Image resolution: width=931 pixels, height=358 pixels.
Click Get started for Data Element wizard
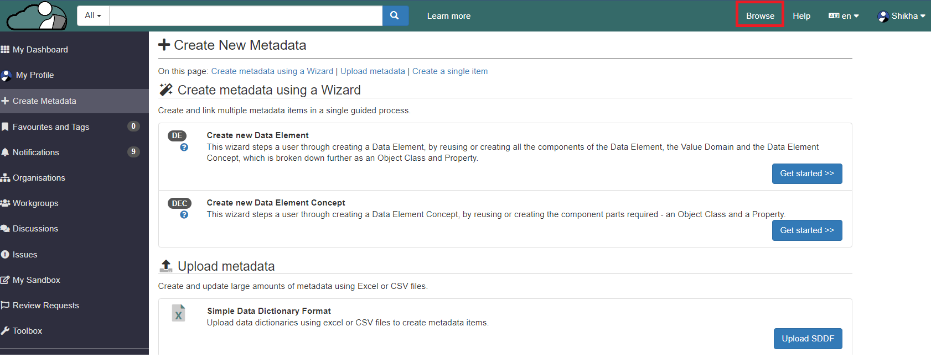[806, 173]
